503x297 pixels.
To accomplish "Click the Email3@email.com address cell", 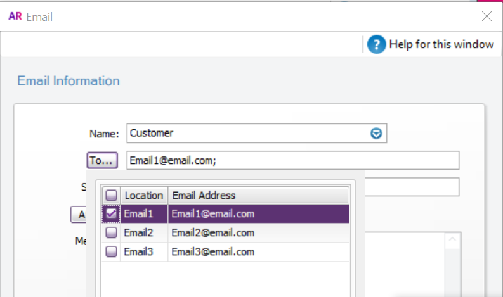I will [x=213, y=252].
